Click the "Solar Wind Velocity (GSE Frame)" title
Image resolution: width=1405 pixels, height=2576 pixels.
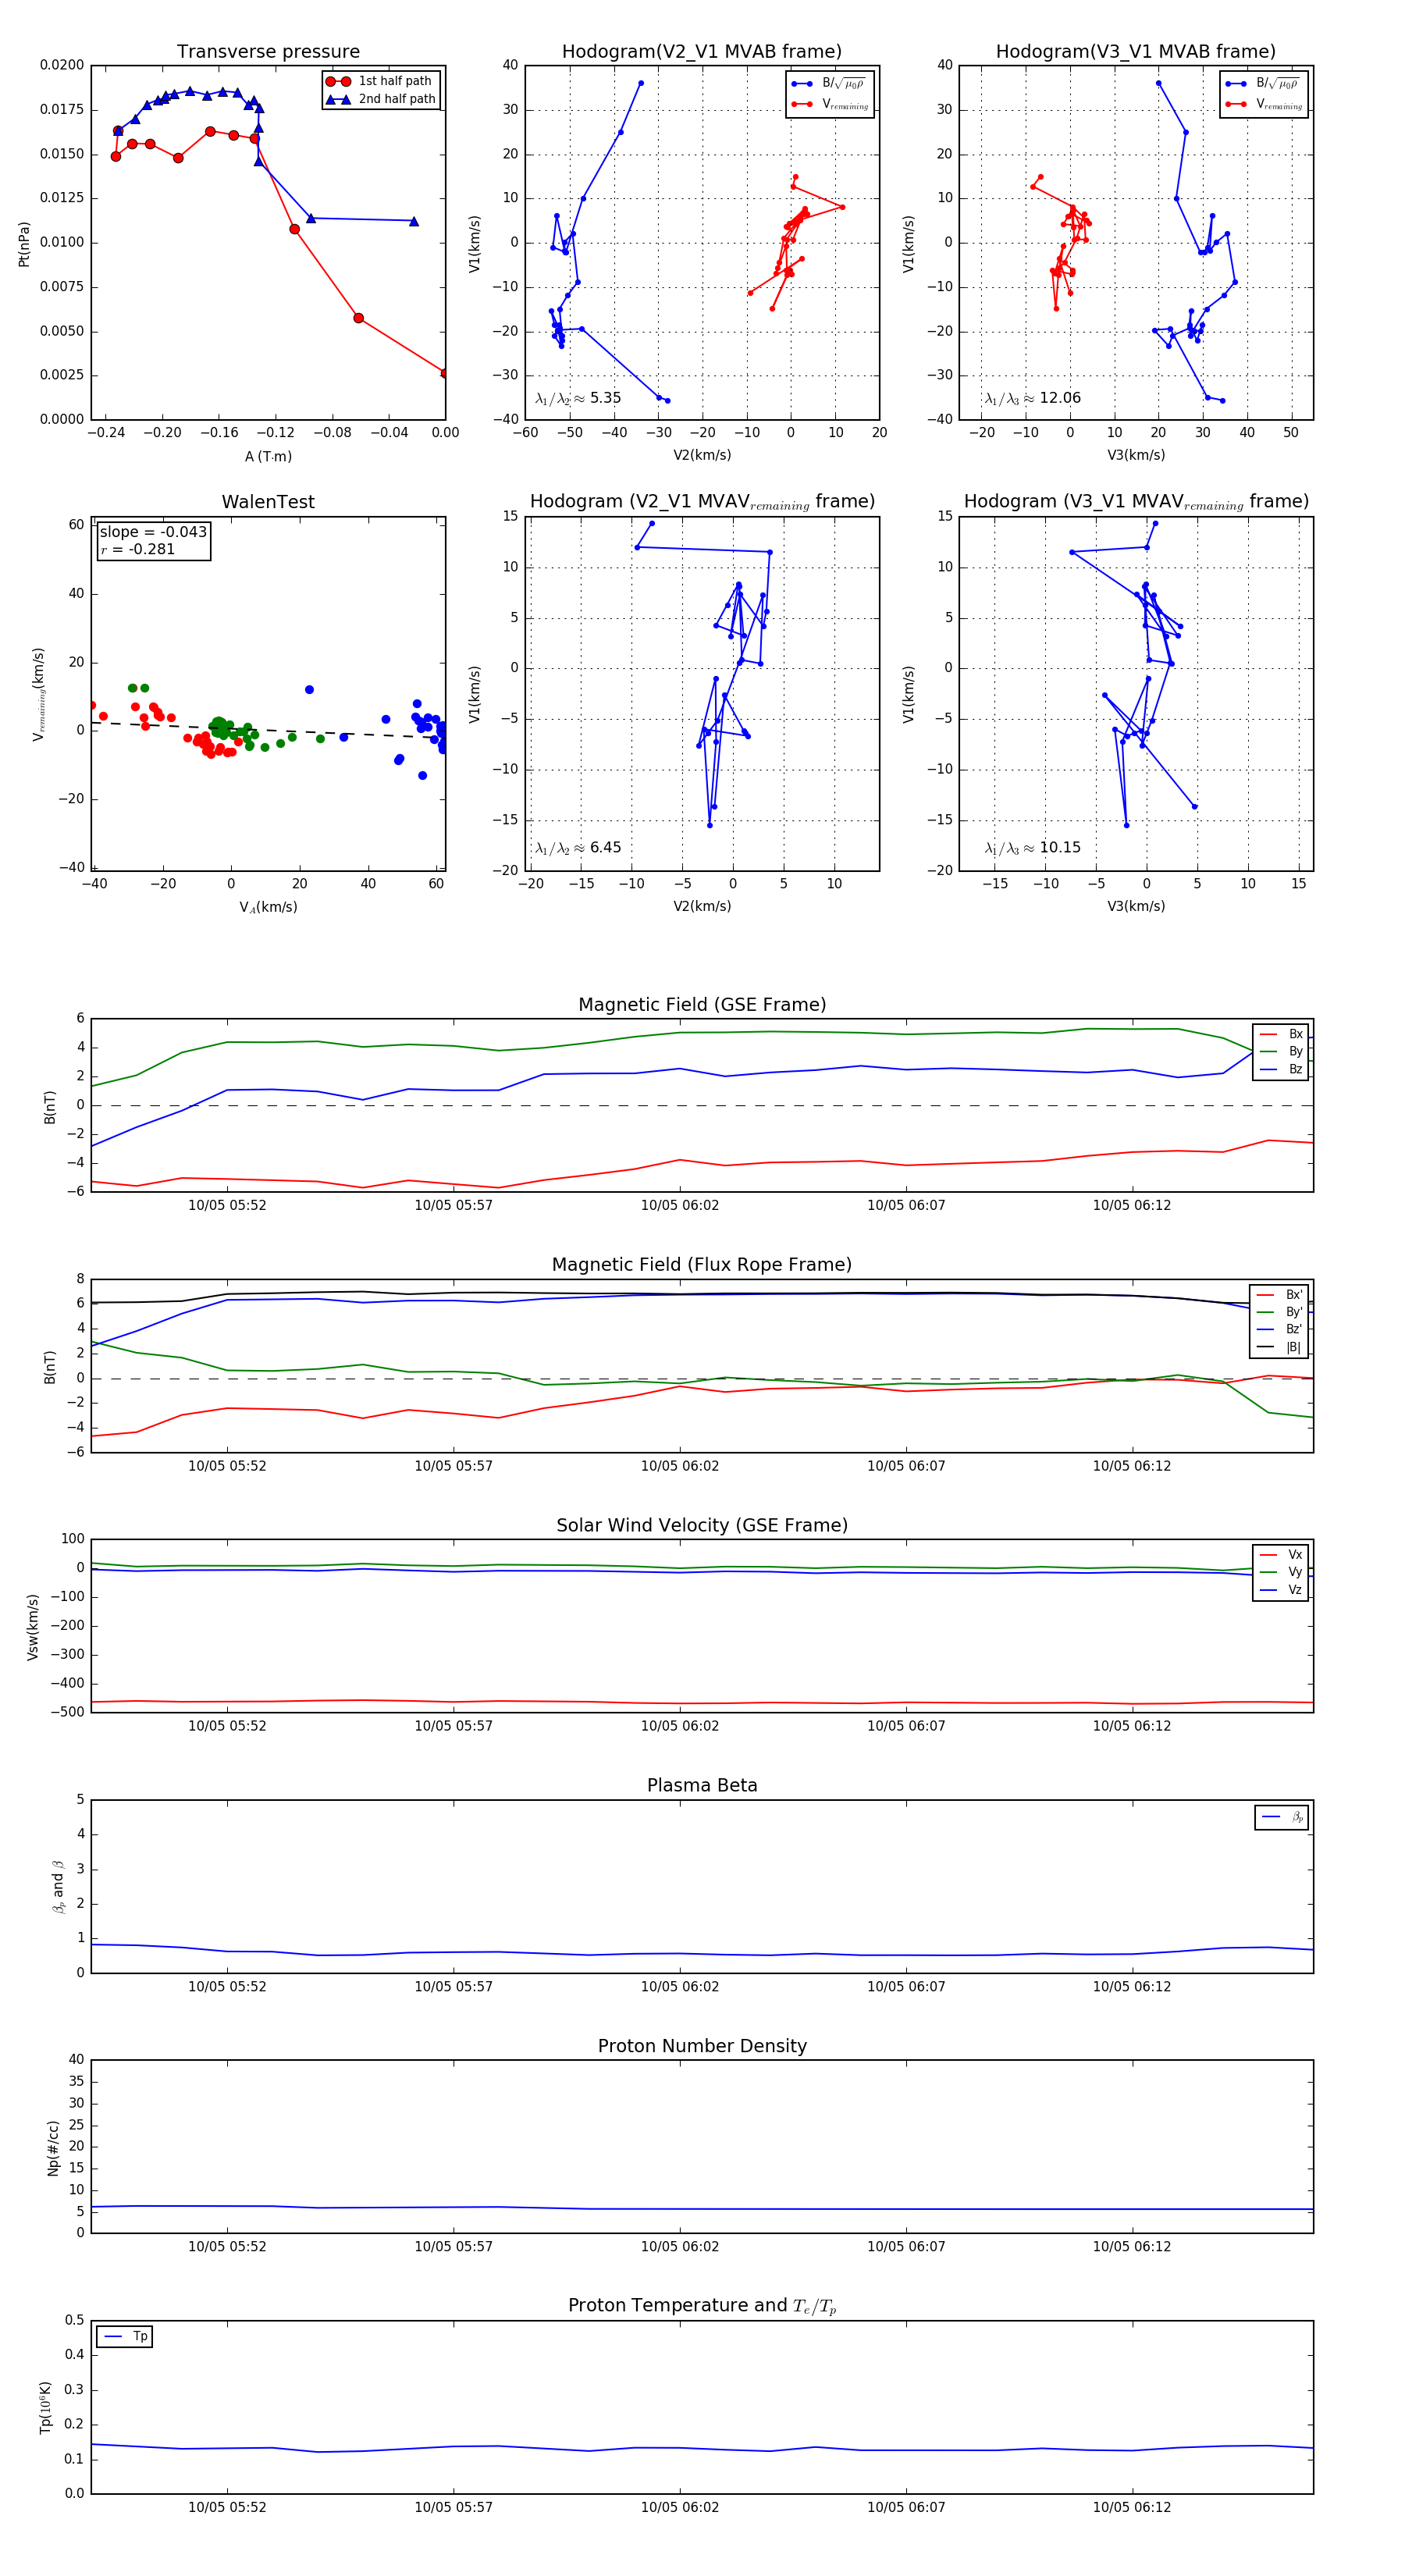pyautogui.click(x=702, y=1525)
